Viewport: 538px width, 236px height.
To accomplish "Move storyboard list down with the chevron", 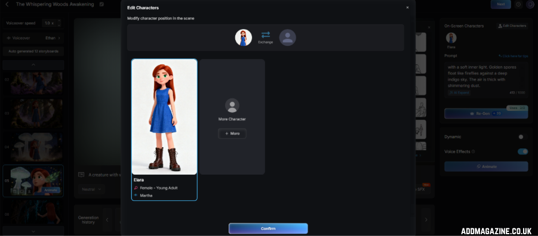I will (33, 231).
